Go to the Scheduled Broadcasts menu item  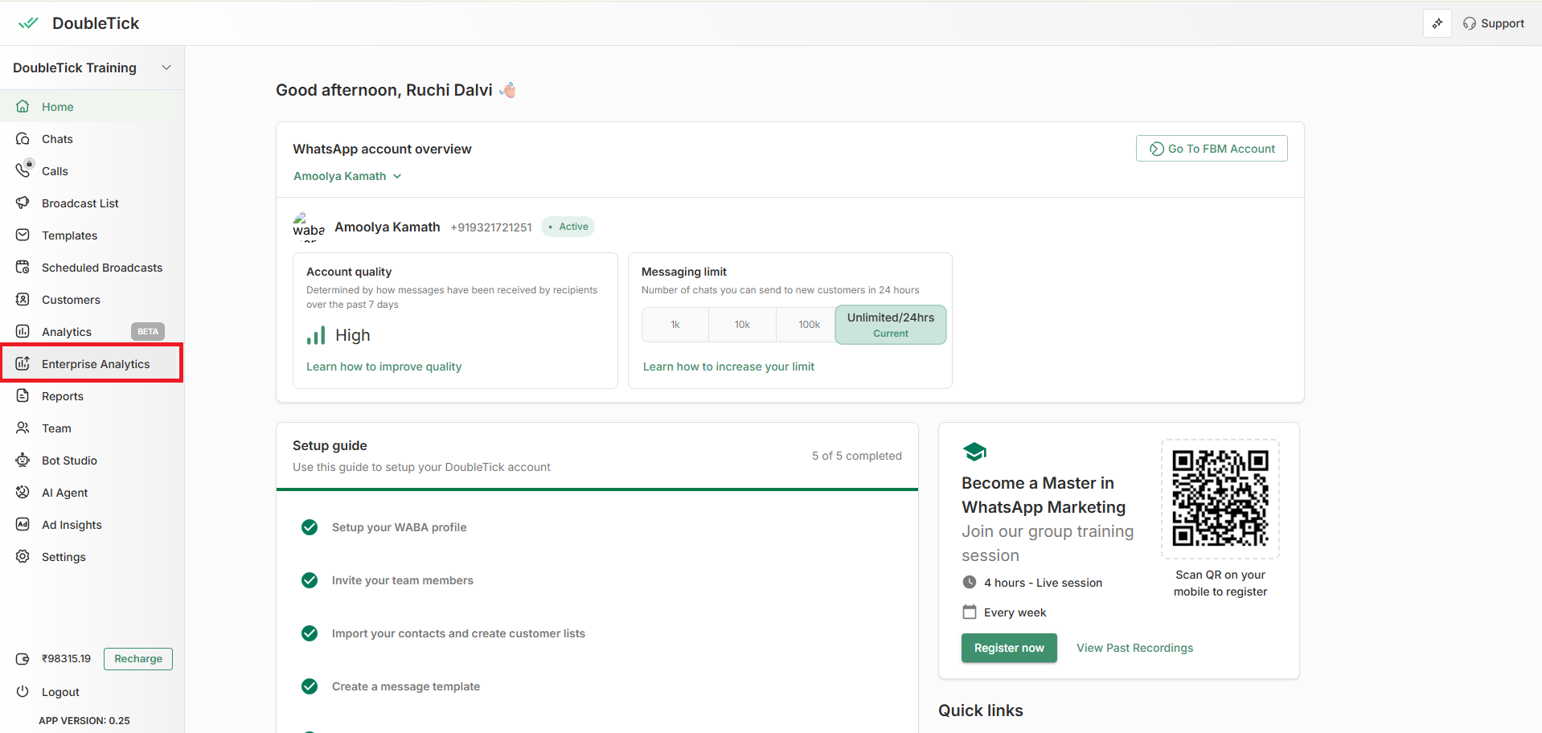101,268
